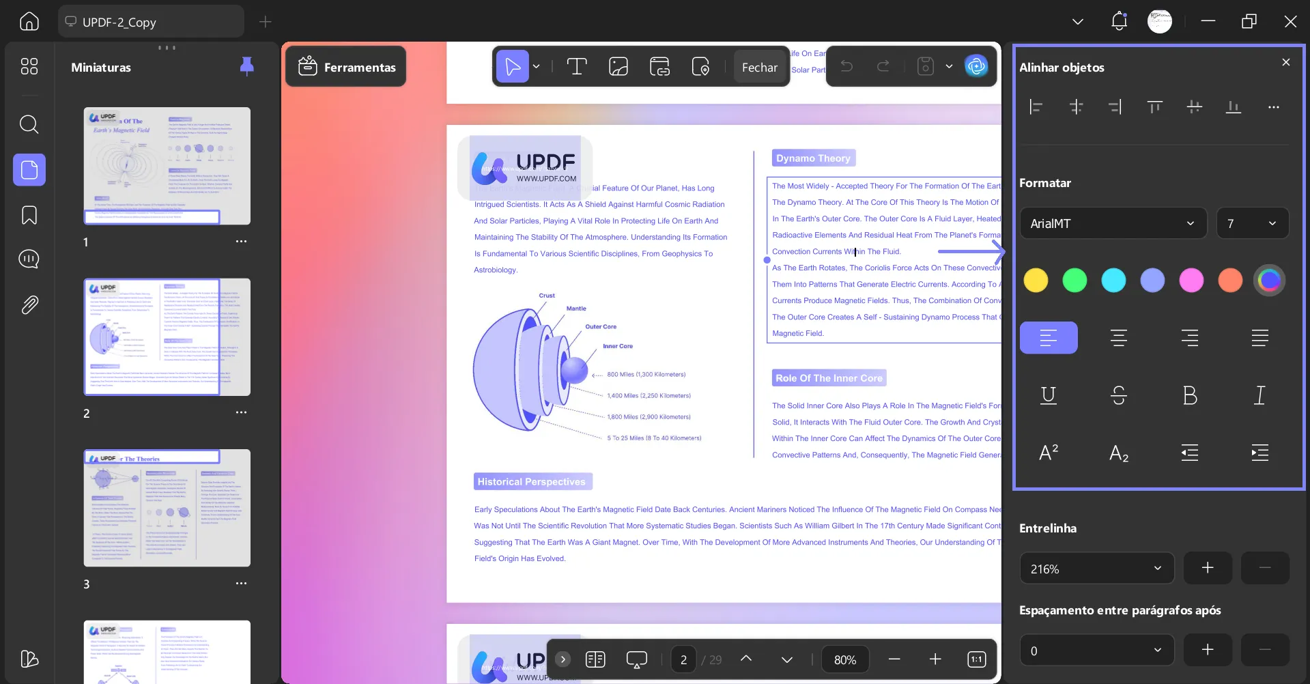Open the Bookmarks panel

coord(29,215)
